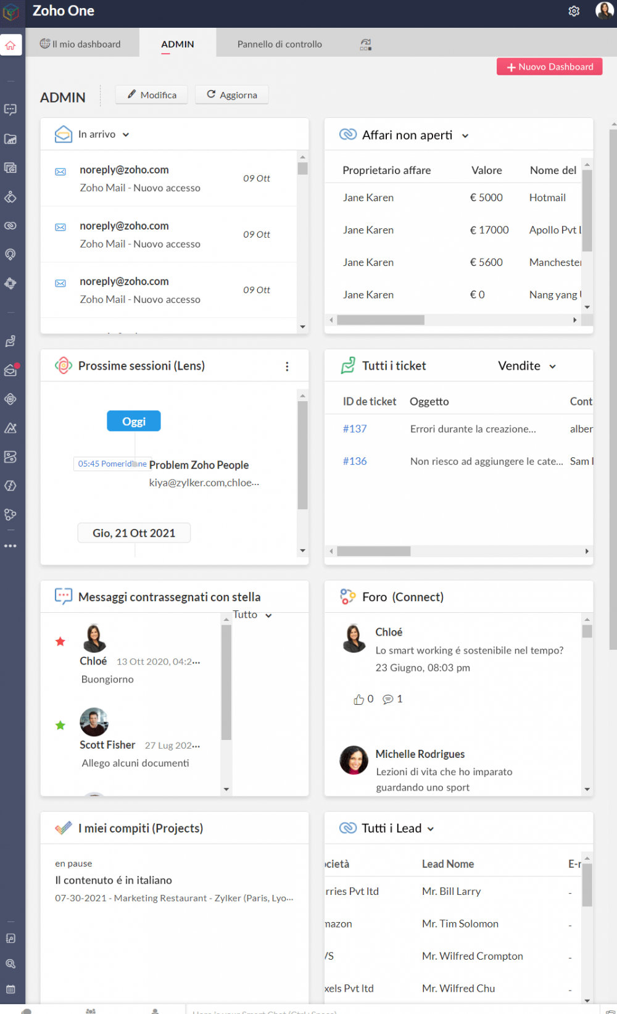Open the folder-with-chart analytics sidebar icon
The width and height of the screenshot is (617, 1014).
point(10,139)
